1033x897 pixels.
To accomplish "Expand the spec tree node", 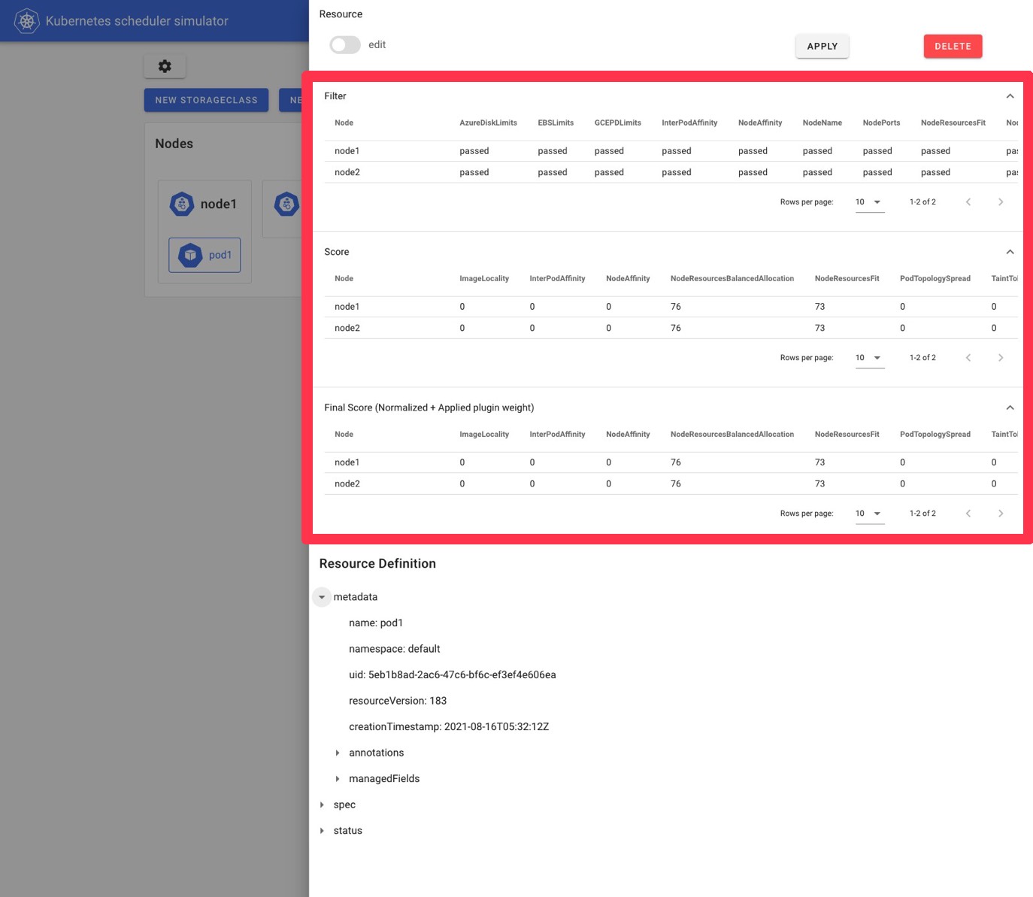I will coord(322,805).
